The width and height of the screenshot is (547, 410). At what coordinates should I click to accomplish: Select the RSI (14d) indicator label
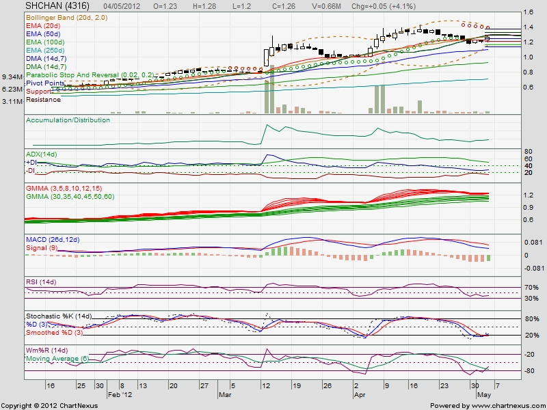[40, 283]
